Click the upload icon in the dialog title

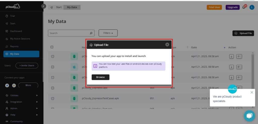[91, 45]
